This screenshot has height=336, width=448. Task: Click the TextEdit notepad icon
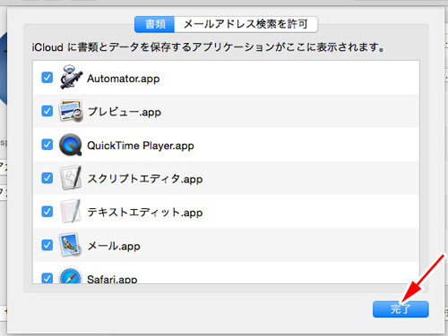pyautogui.click(x=71, y=212)
